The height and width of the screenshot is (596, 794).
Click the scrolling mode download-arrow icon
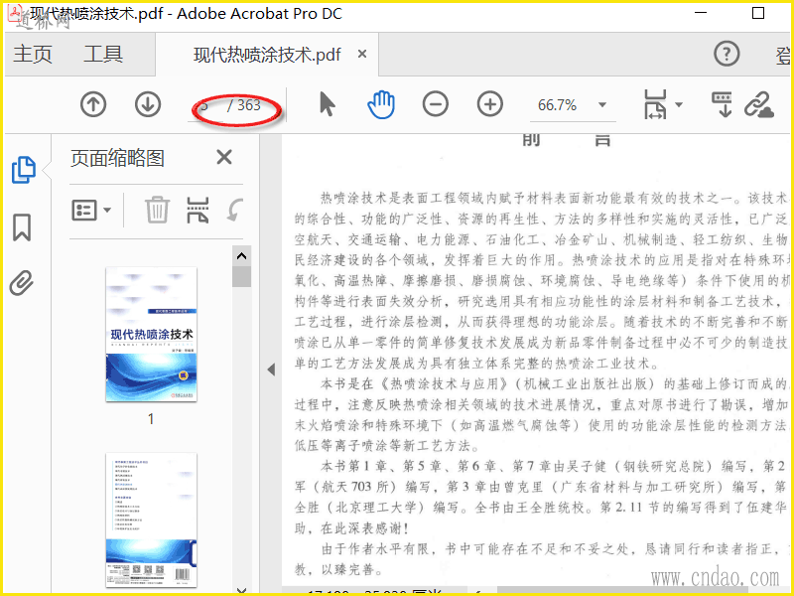pos(723,104)
